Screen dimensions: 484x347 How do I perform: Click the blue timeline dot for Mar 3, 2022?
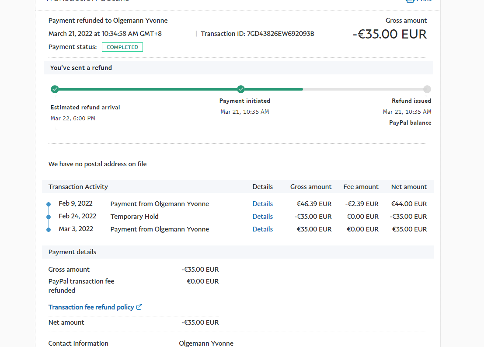[x=49, y=229]
